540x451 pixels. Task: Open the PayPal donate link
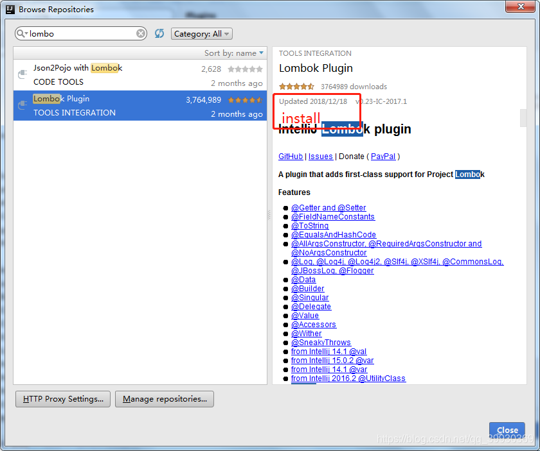[383, 157]
